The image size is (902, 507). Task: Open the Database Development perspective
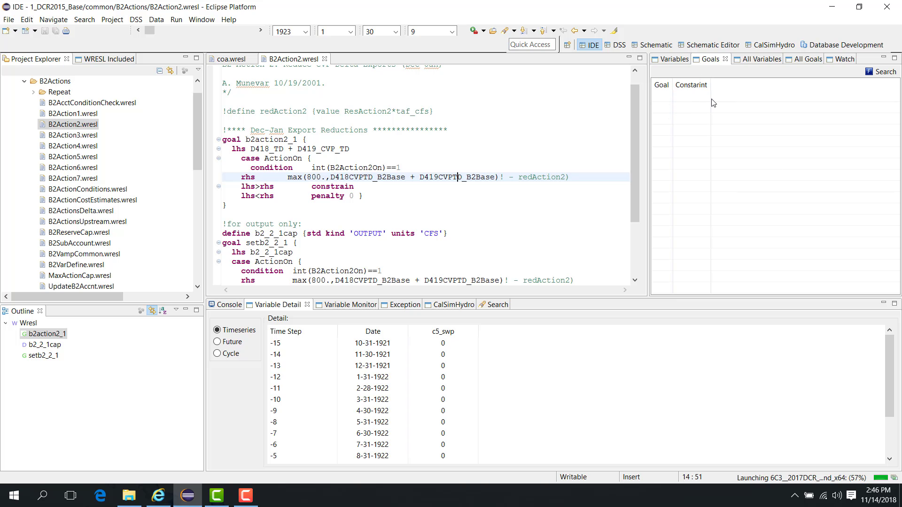click(842, 45)
